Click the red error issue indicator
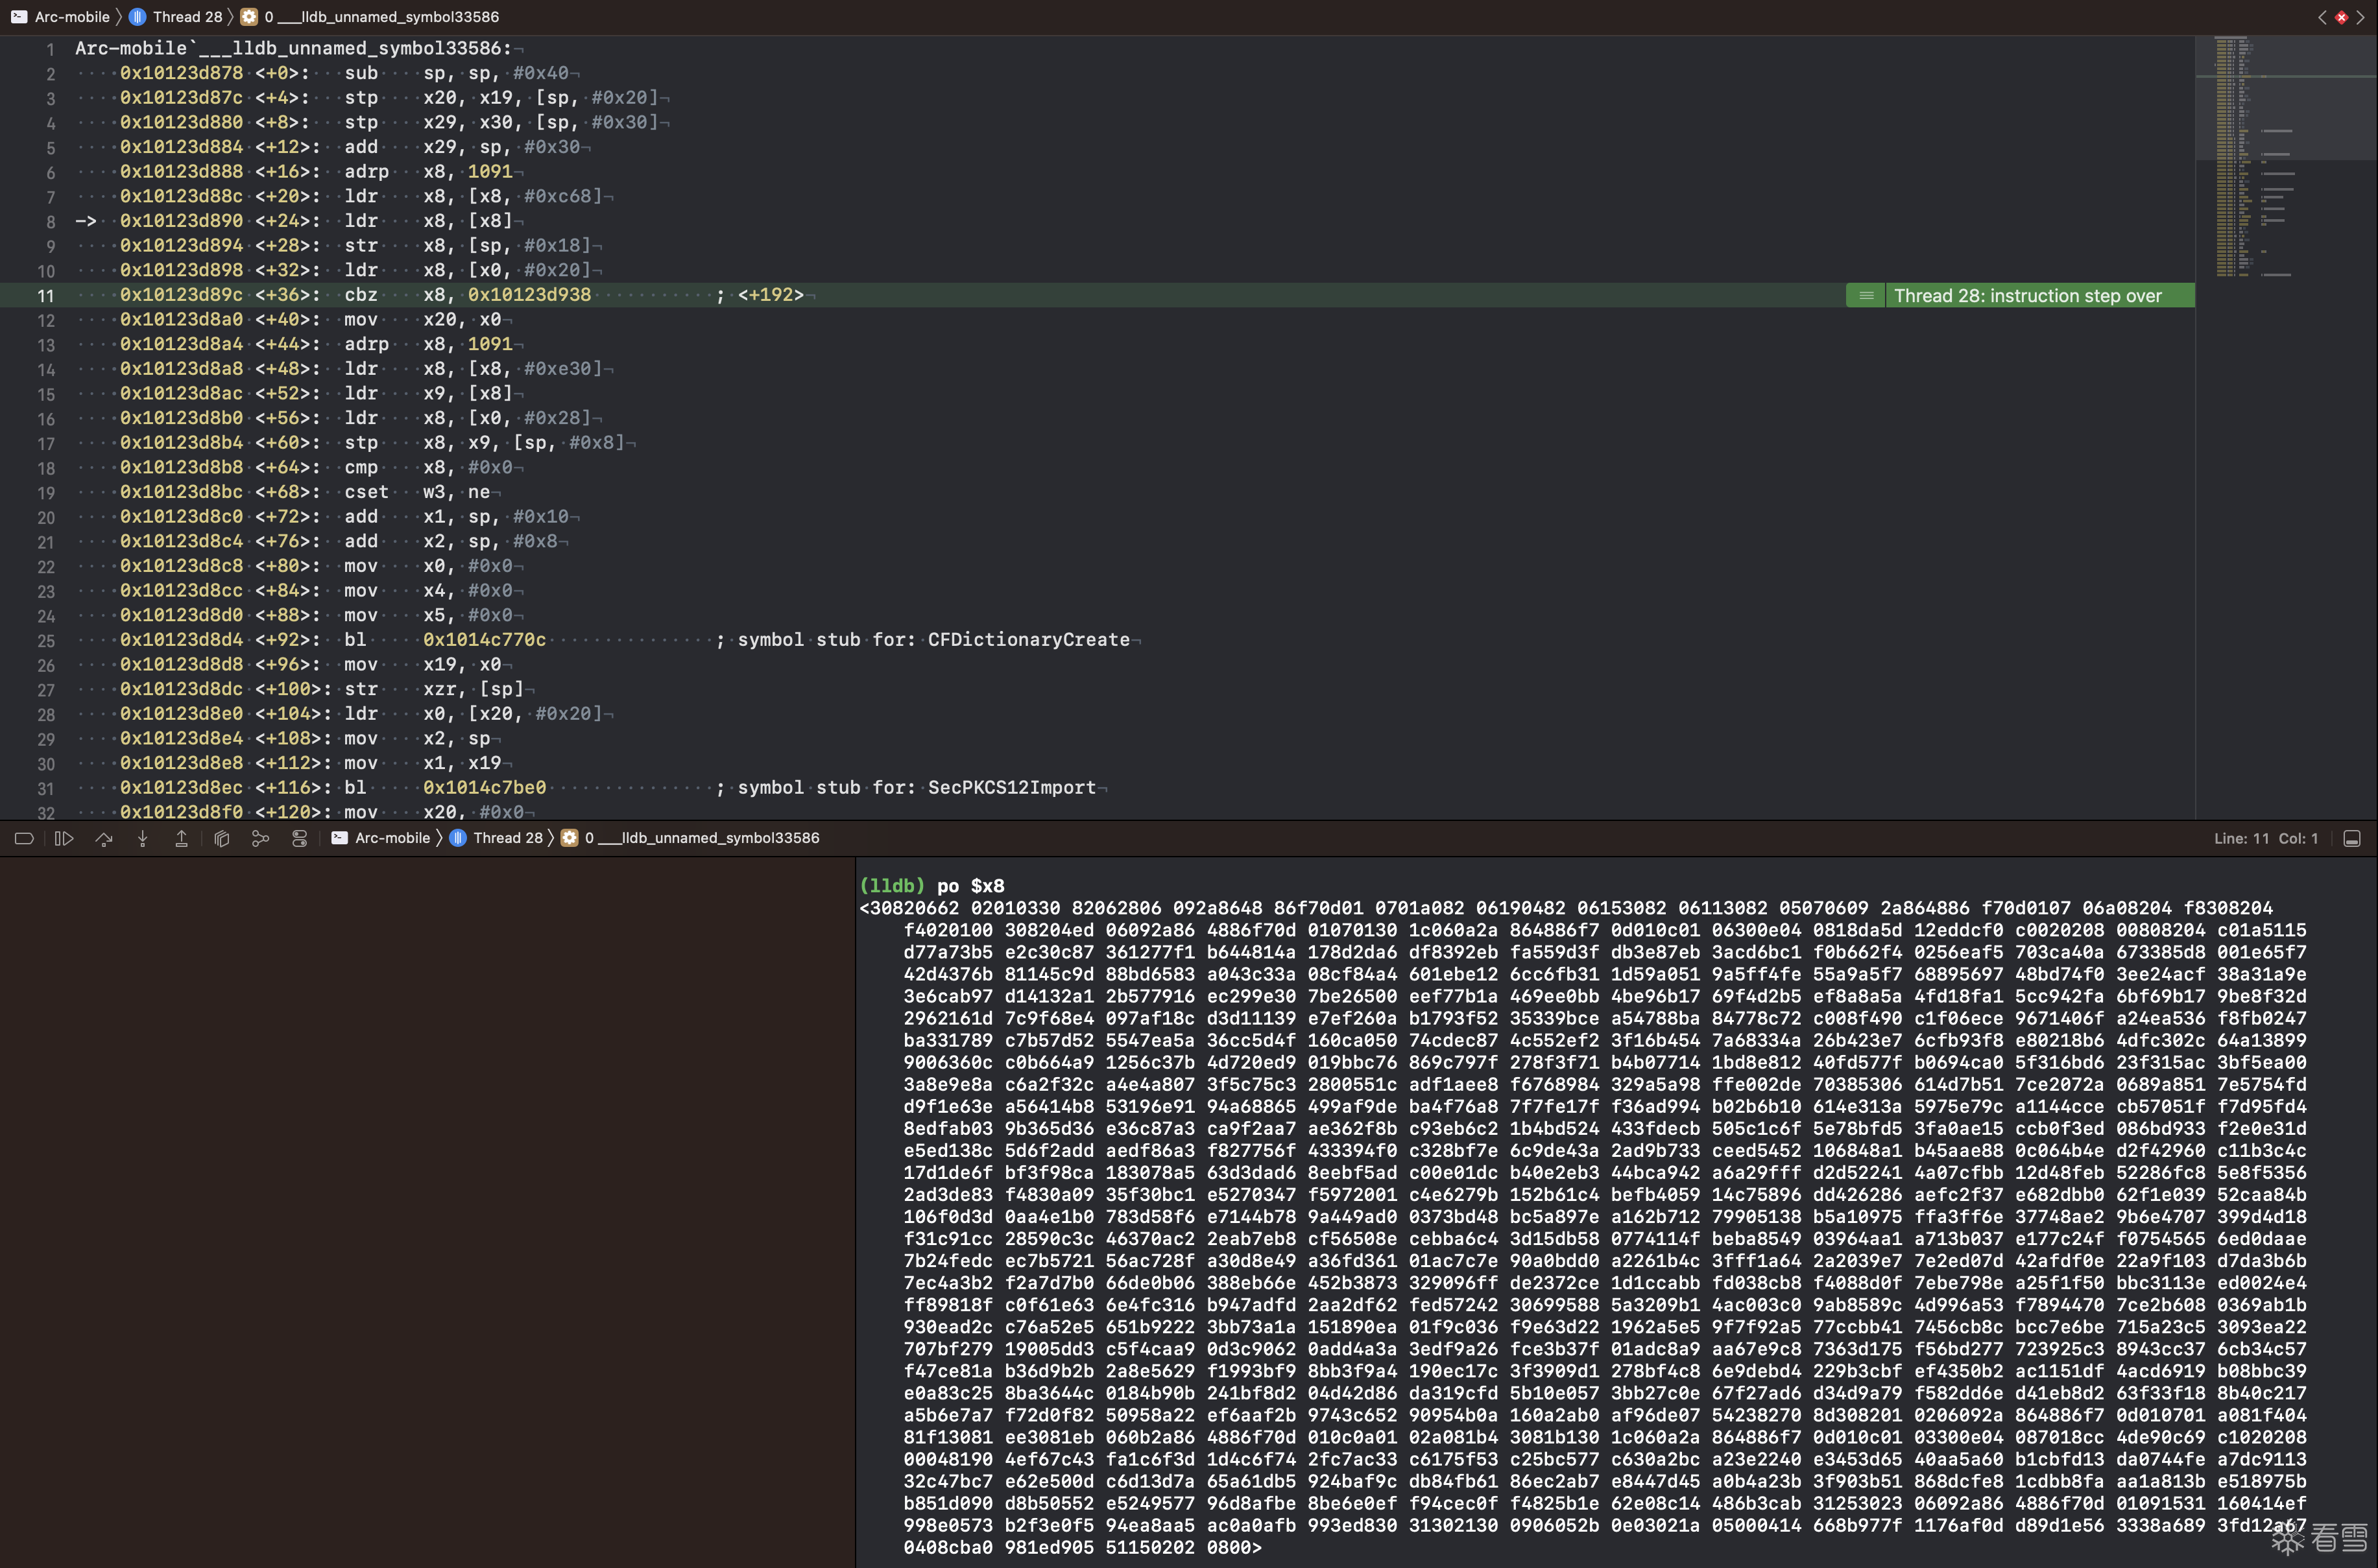The width and height of the screenshot is (2378, 1568). [x=2341, y=17]
